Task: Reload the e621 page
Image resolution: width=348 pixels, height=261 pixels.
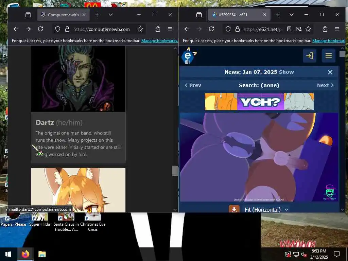Action: (x=211, y=29)
